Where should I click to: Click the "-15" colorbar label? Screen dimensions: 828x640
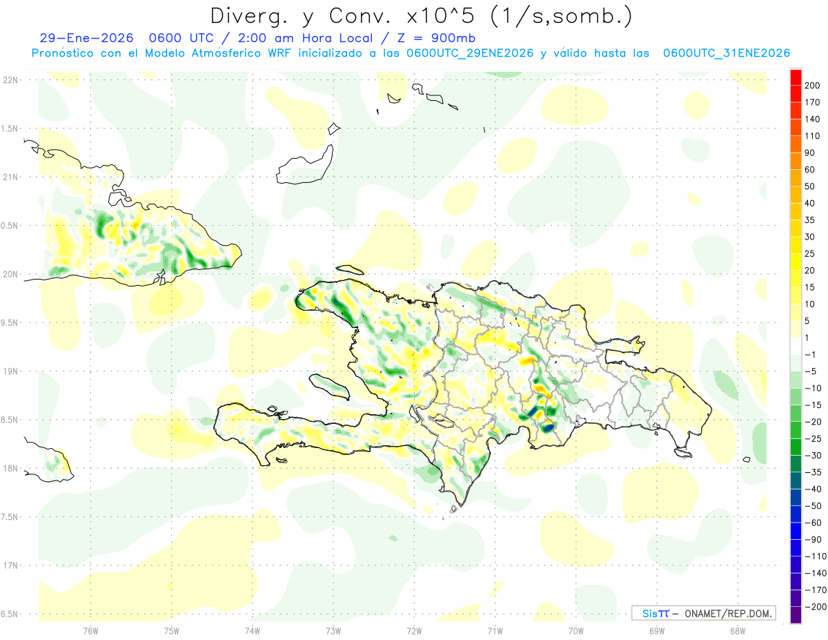point(814,405)
